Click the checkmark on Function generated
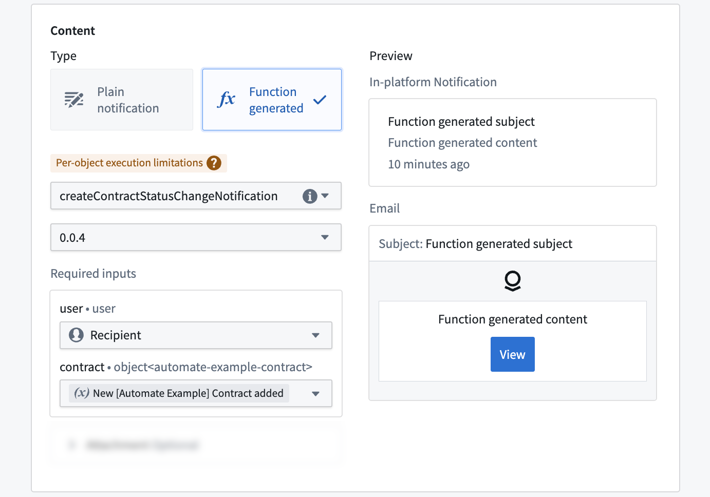This screenshot has width=710, height=497. [x=320, y=100]
